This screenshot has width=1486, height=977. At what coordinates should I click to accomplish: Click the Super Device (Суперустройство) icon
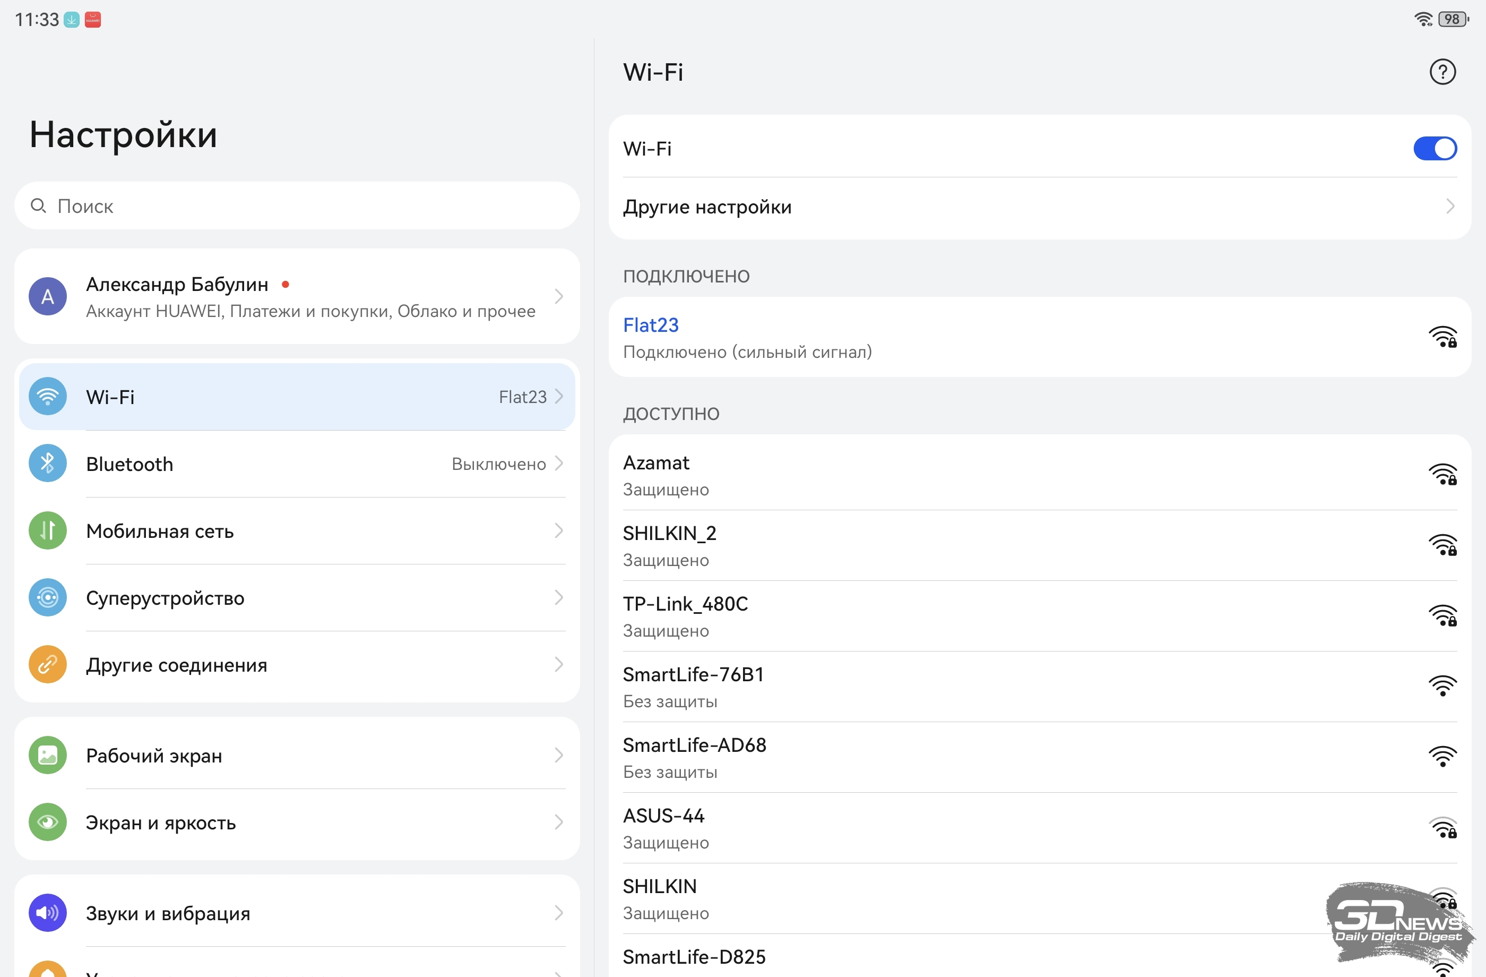click(47, 598)
